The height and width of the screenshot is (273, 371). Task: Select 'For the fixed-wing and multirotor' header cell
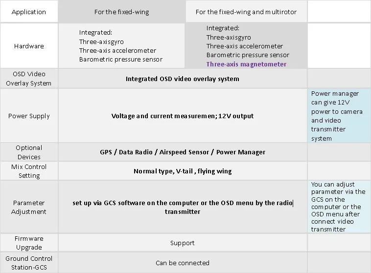246,11
